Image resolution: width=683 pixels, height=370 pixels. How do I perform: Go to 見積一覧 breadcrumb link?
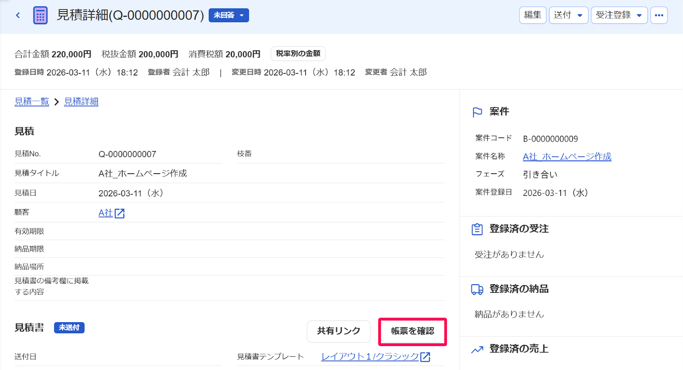(x=32, y=102)
